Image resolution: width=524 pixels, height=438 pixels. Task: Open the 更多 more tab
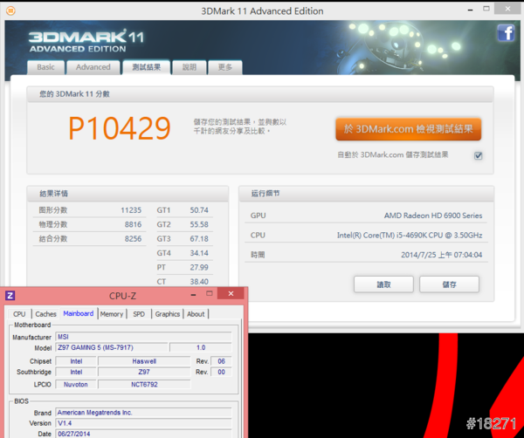click(225, 67)
